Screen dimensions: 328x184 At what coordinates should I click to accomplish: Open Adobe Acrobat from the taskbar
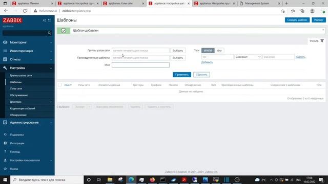coord(184,179)
